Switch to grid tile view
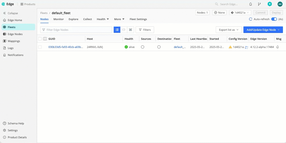The width and height of the screenshot is (286, 143). [x=130, y=30]
